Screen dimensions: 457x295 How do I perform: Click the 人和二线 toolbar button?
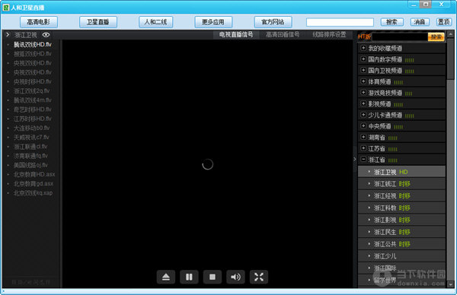click(x=155, y=22)
